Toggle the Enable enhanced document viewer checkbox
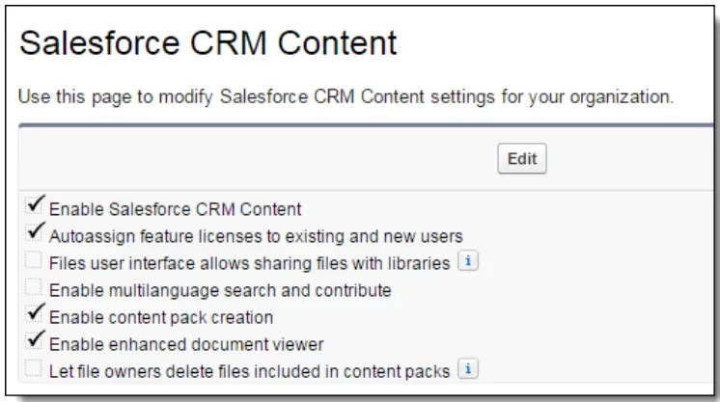 tap(38, 341)
